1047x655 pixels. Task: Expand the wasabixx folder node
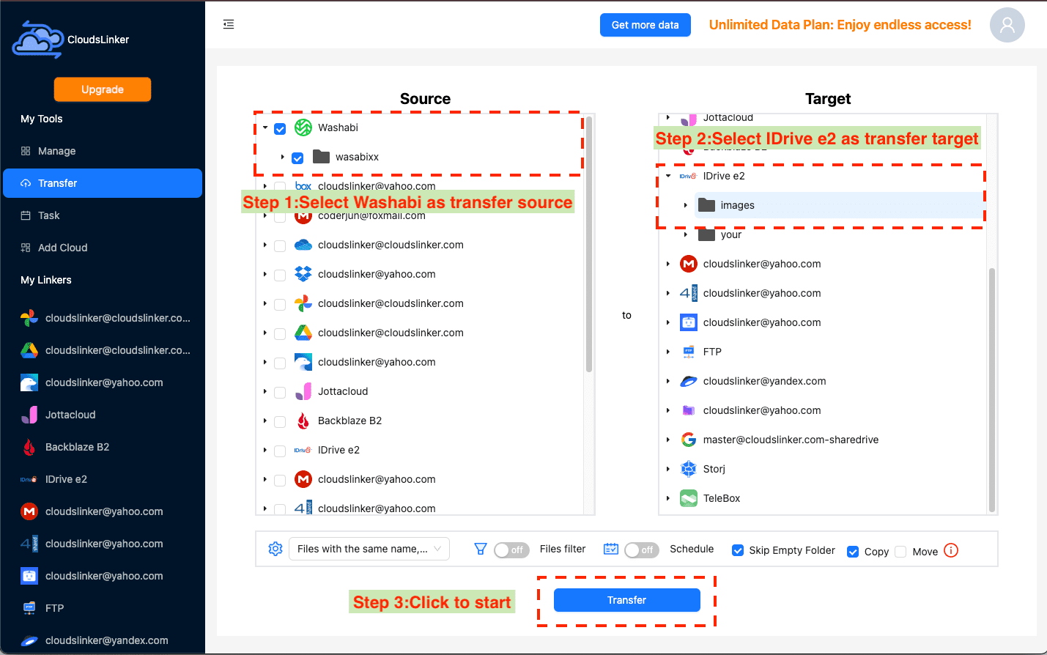click(283, 157)
